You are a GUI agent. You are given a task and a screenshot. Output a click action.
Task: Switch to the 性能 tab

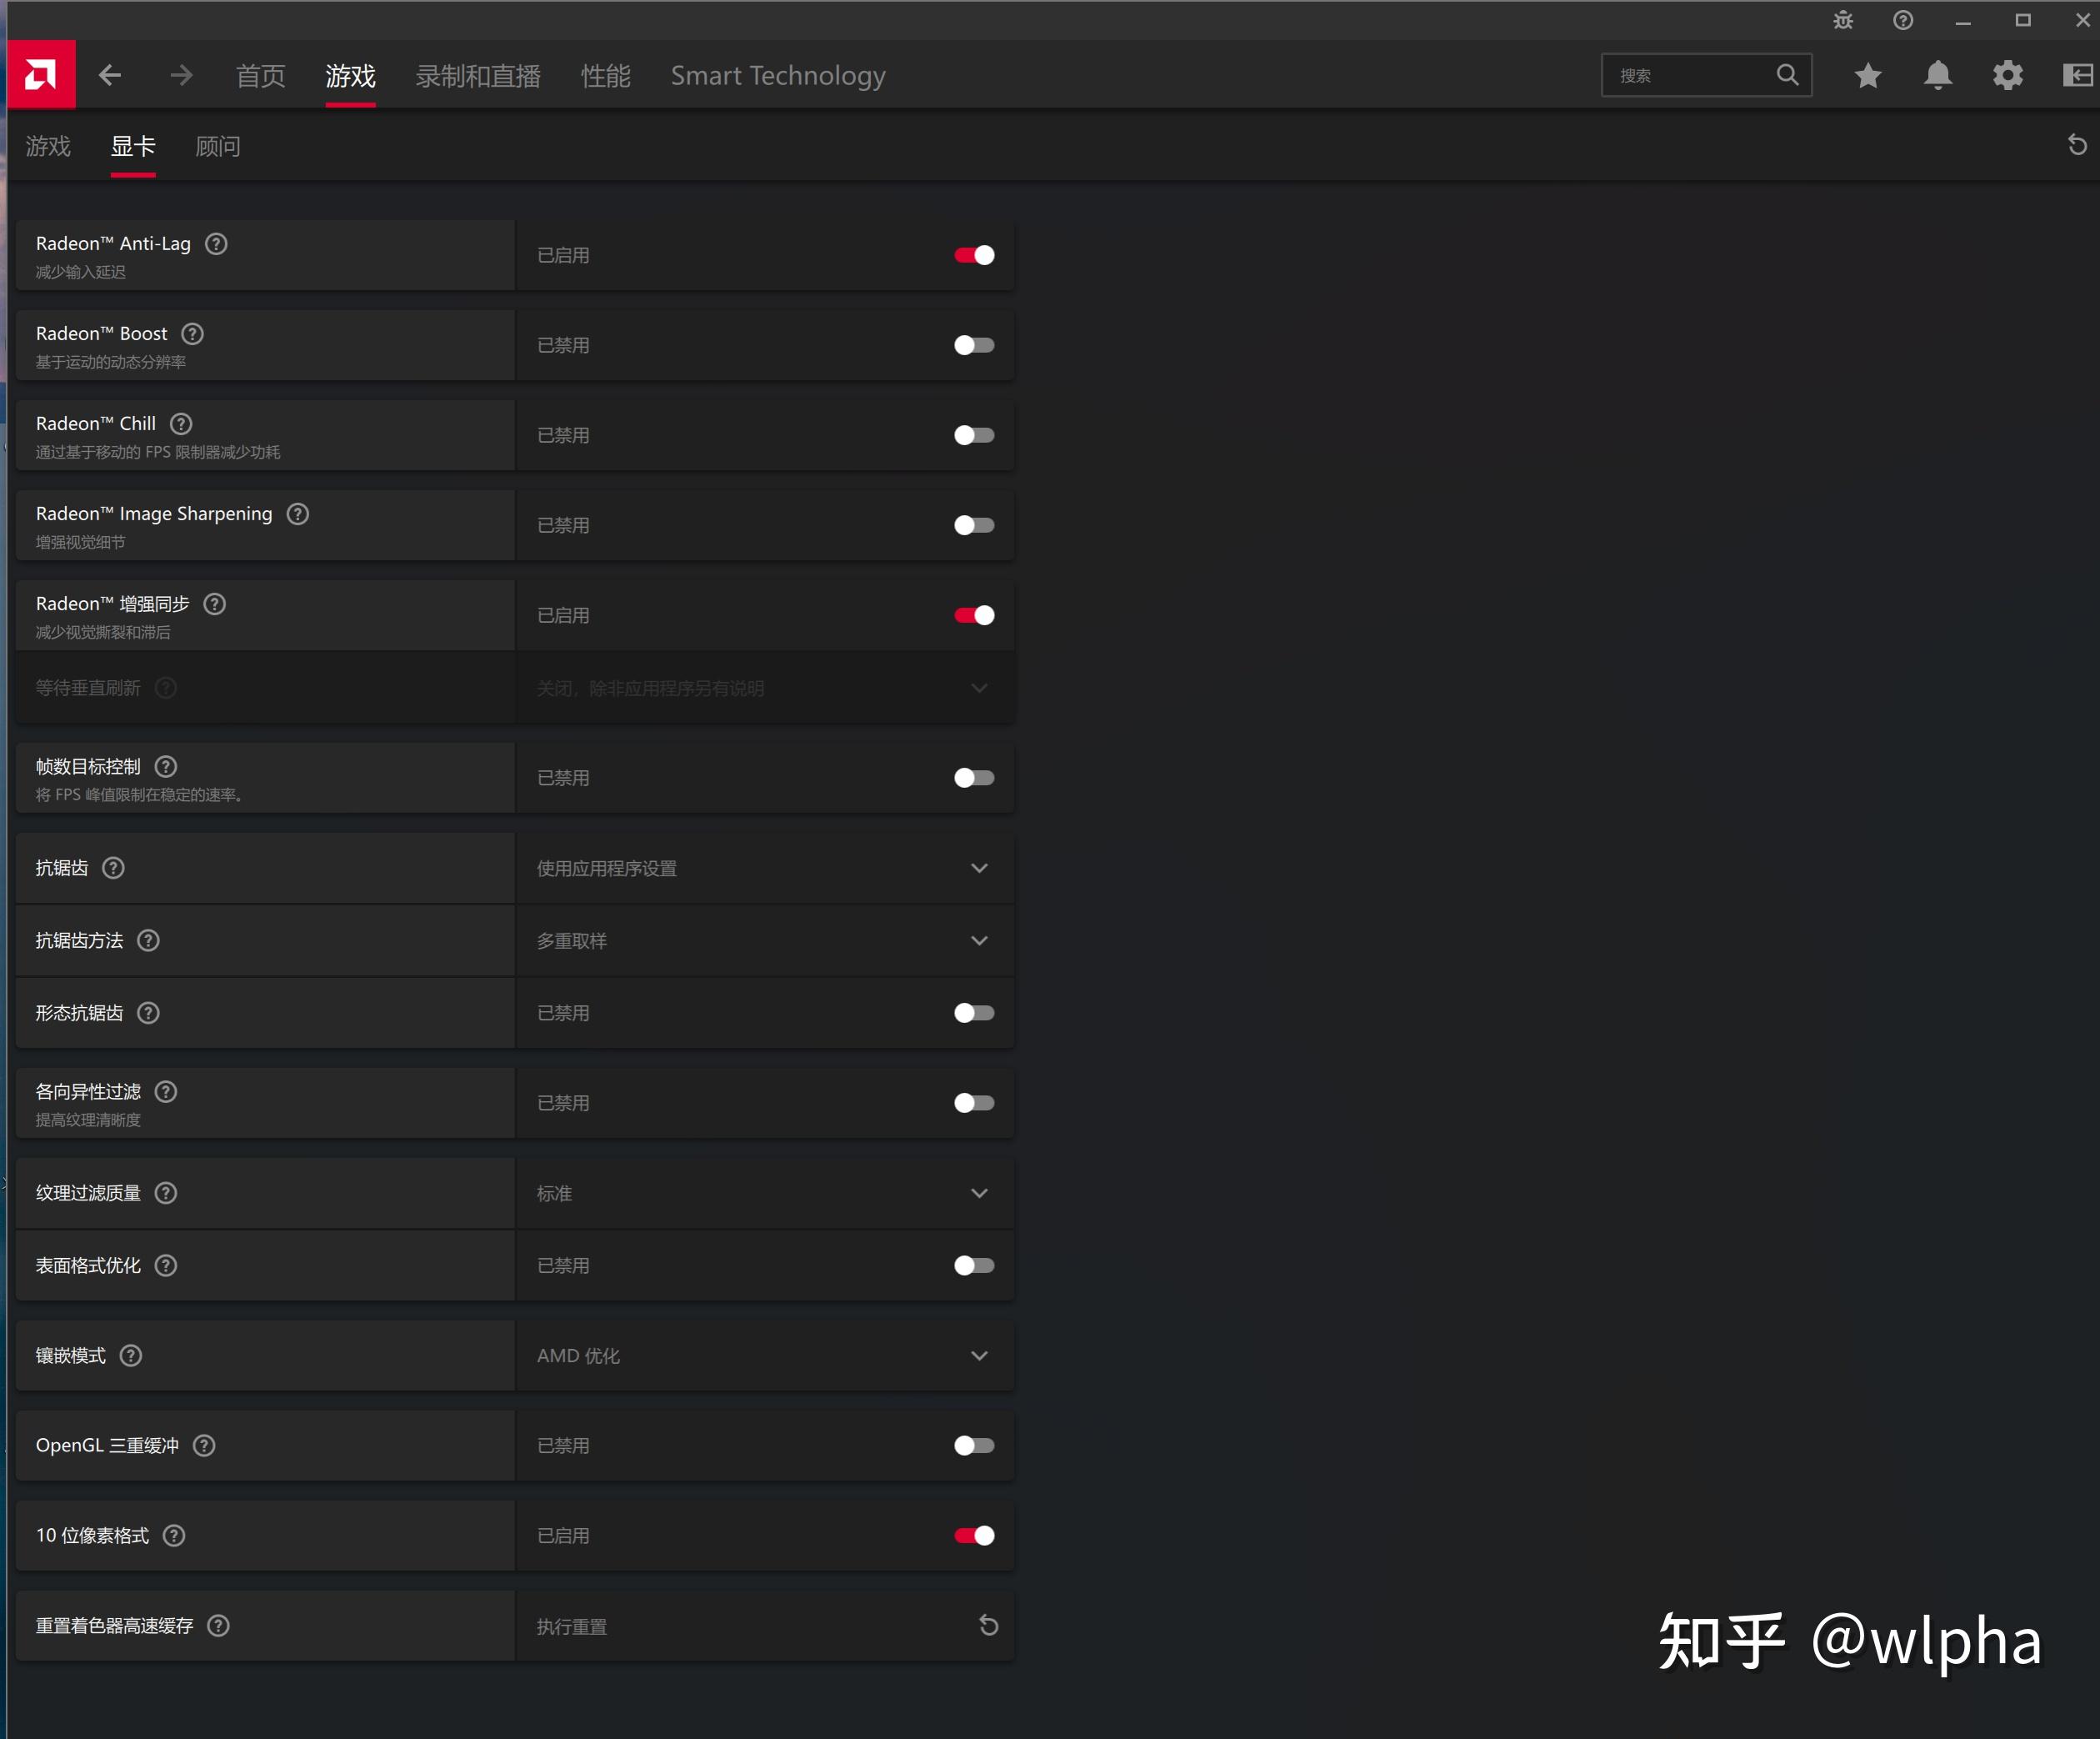tap(605, 75)
